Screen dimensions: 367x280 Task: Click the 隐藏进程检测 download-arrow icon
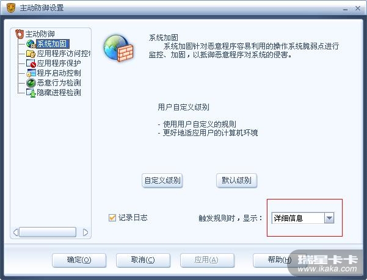pyautogui.click(x=31, y=93)
